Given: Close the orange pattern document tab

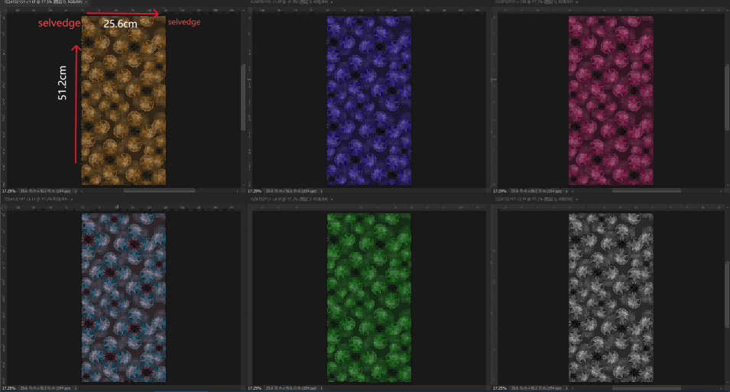Looking at the screenshot, I should [x=87, y=3].
